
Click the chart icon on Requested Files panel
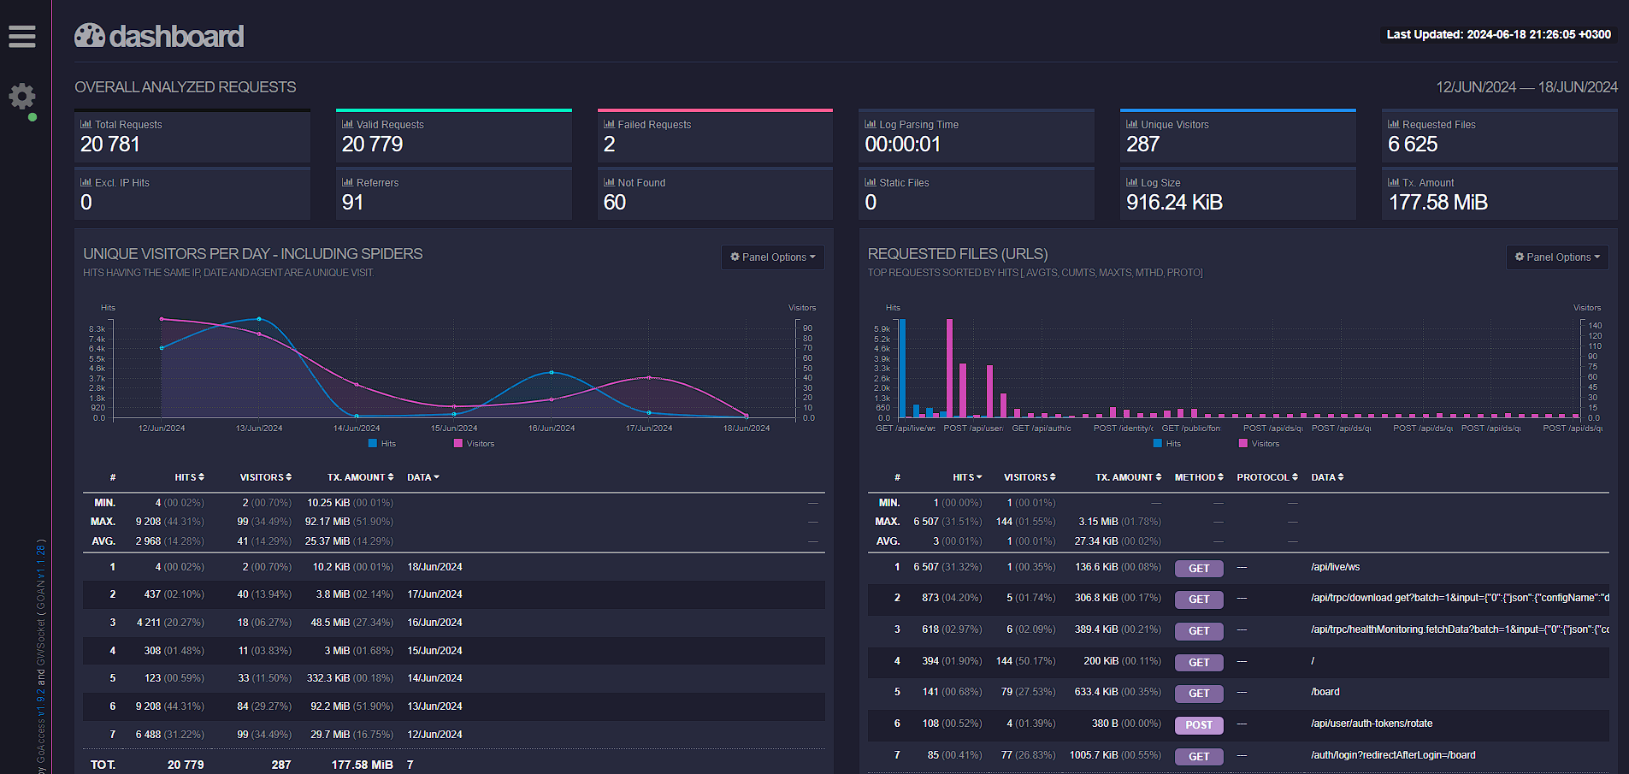coord(1393,123)
